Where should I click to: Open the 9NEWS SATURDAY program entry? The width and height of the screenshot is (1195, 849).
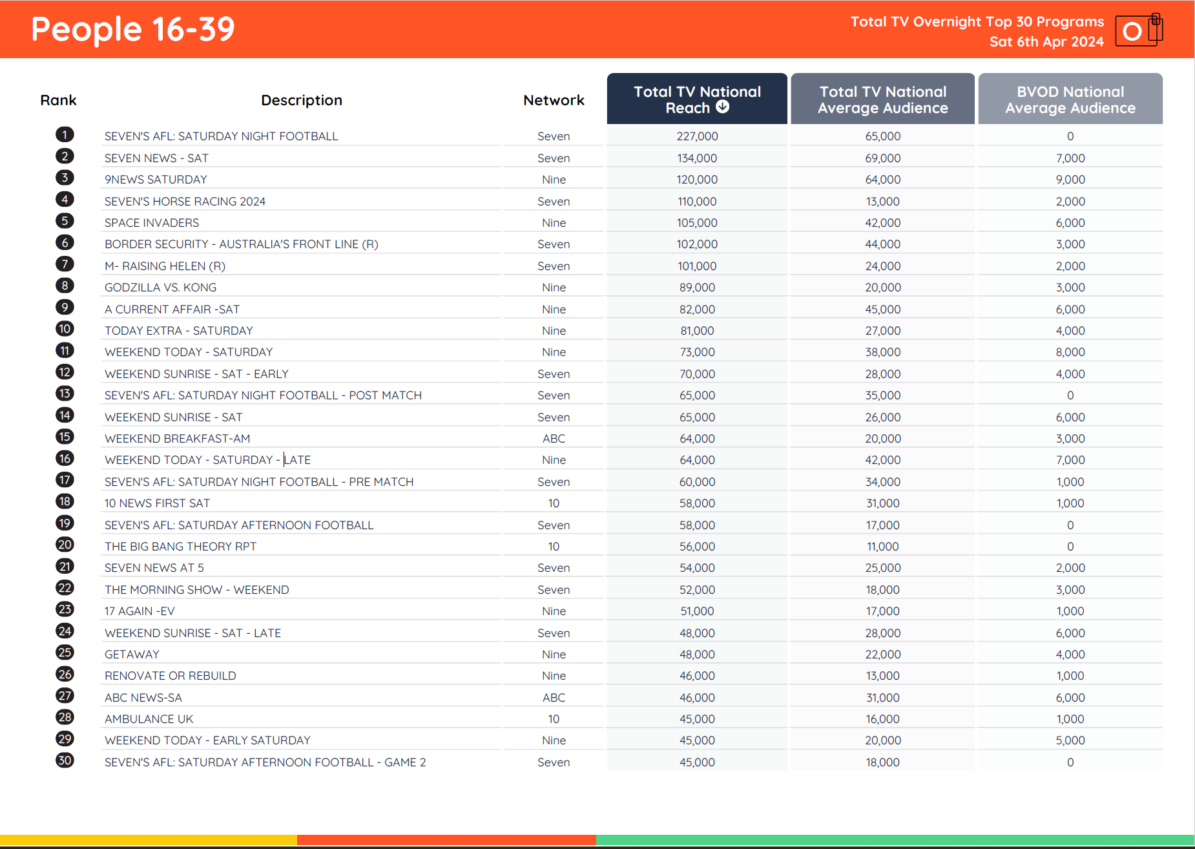(x=155, y=179)
